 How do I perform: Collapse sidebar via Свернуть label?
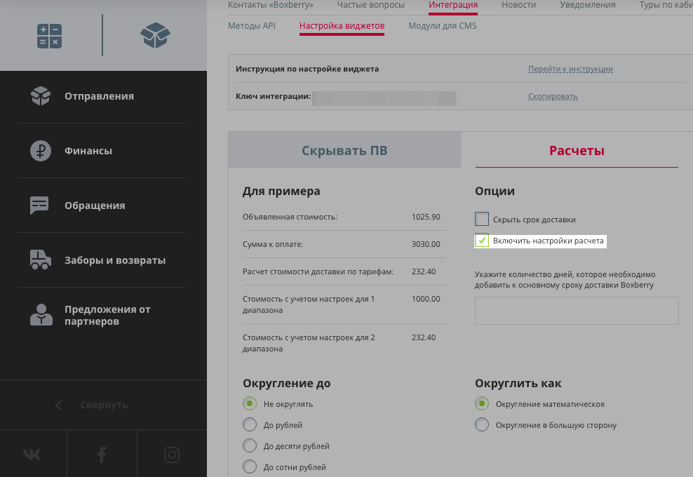coord(104,405)
